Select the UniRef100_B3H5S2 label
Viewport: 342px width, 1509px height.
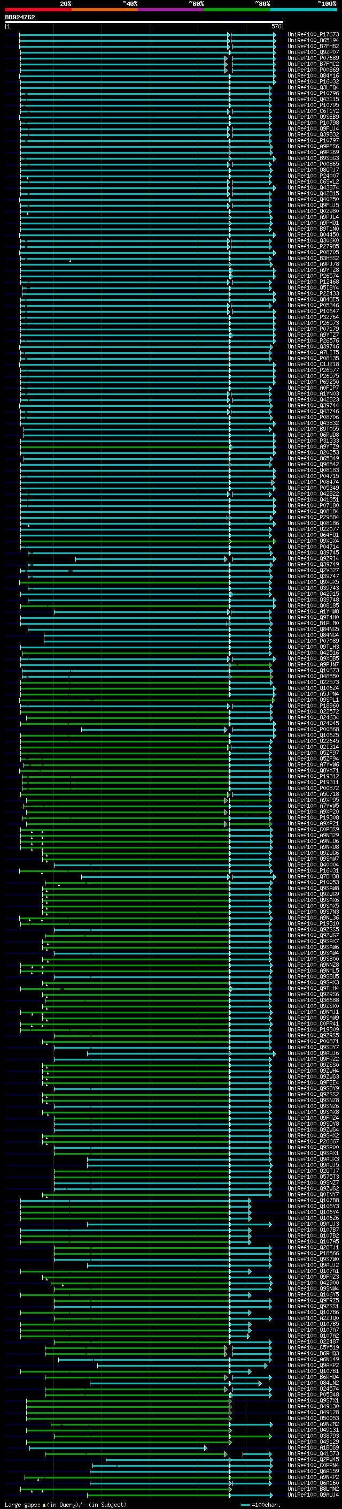tap(313, 259)
